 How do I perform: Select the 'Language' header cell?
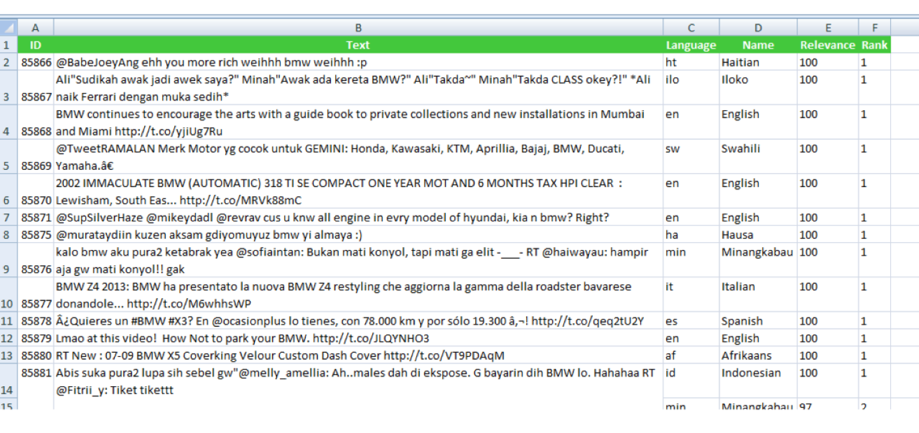coord(691,45)
